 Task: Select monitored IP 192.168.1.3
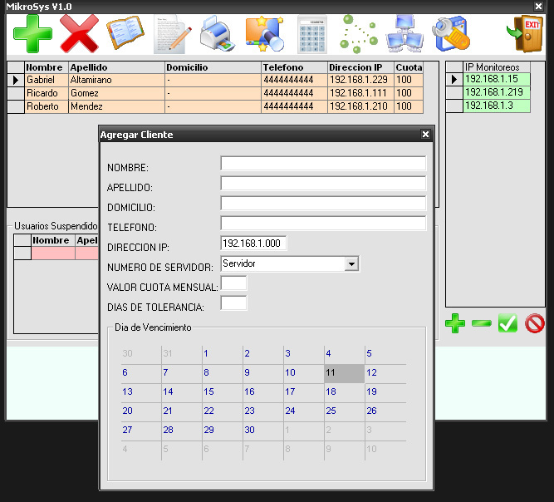497,106
